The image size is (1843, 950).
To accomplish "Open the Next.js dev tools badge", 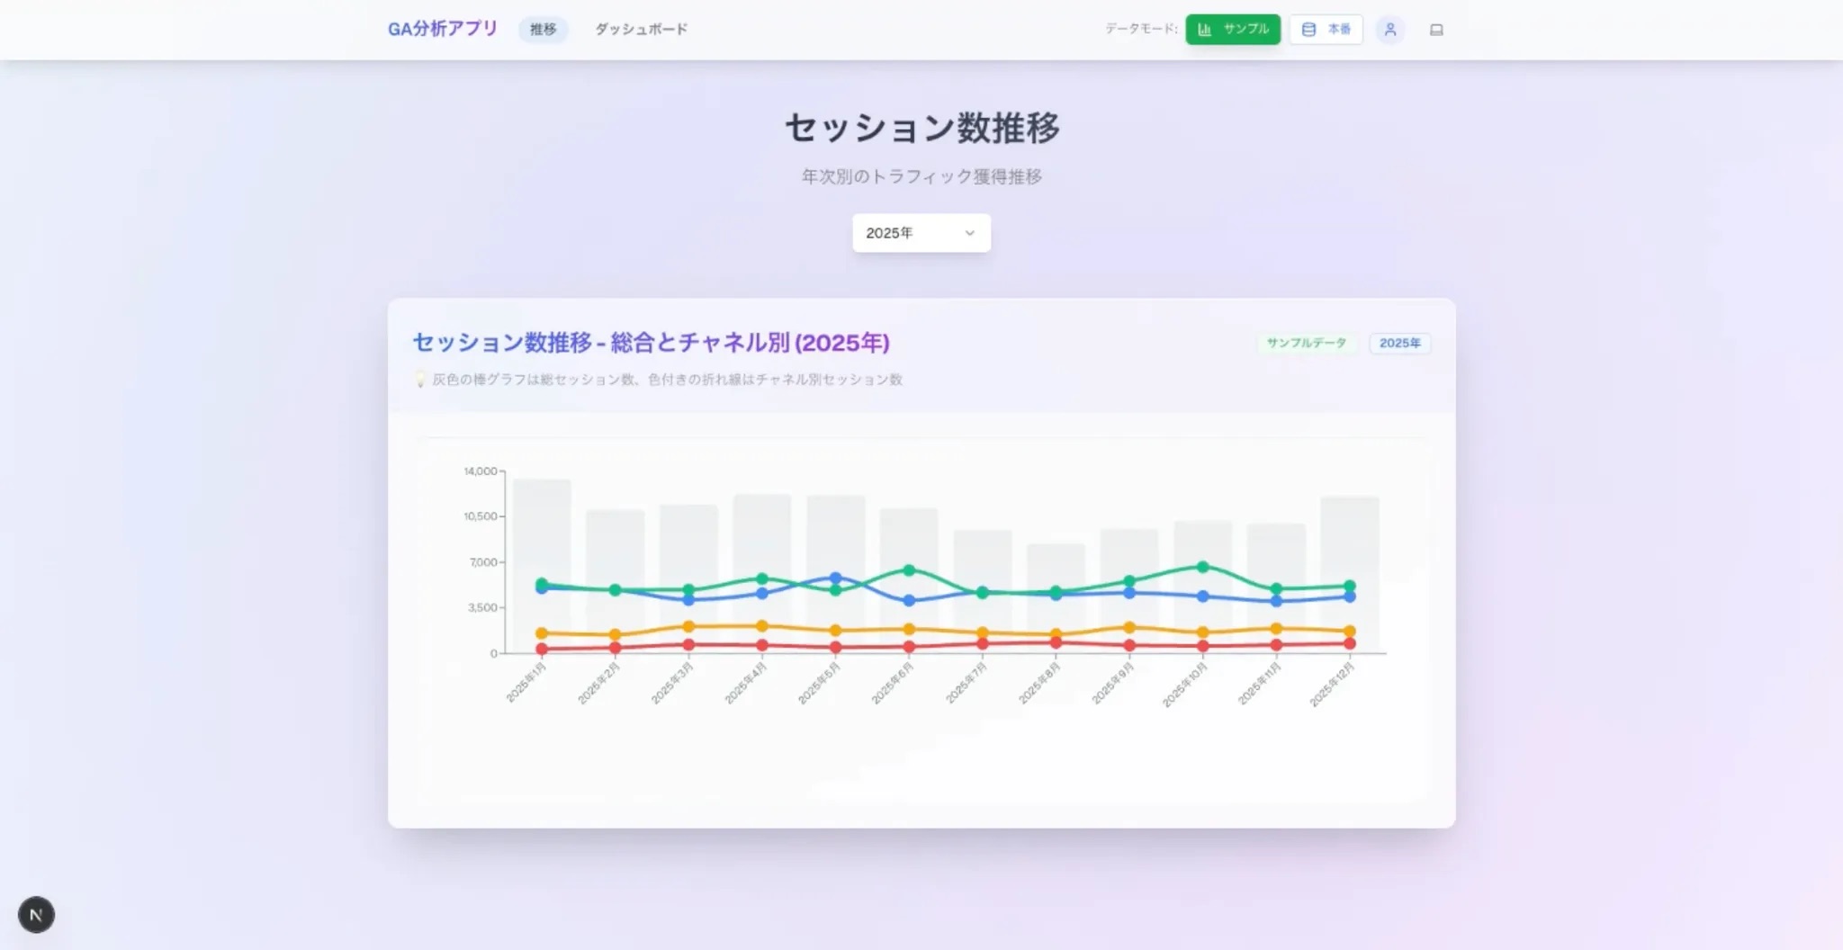I will click(x=36, y=915).
